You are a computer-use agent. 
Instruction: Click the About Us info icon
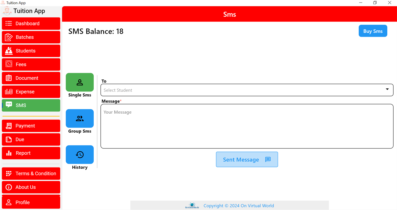9,187
